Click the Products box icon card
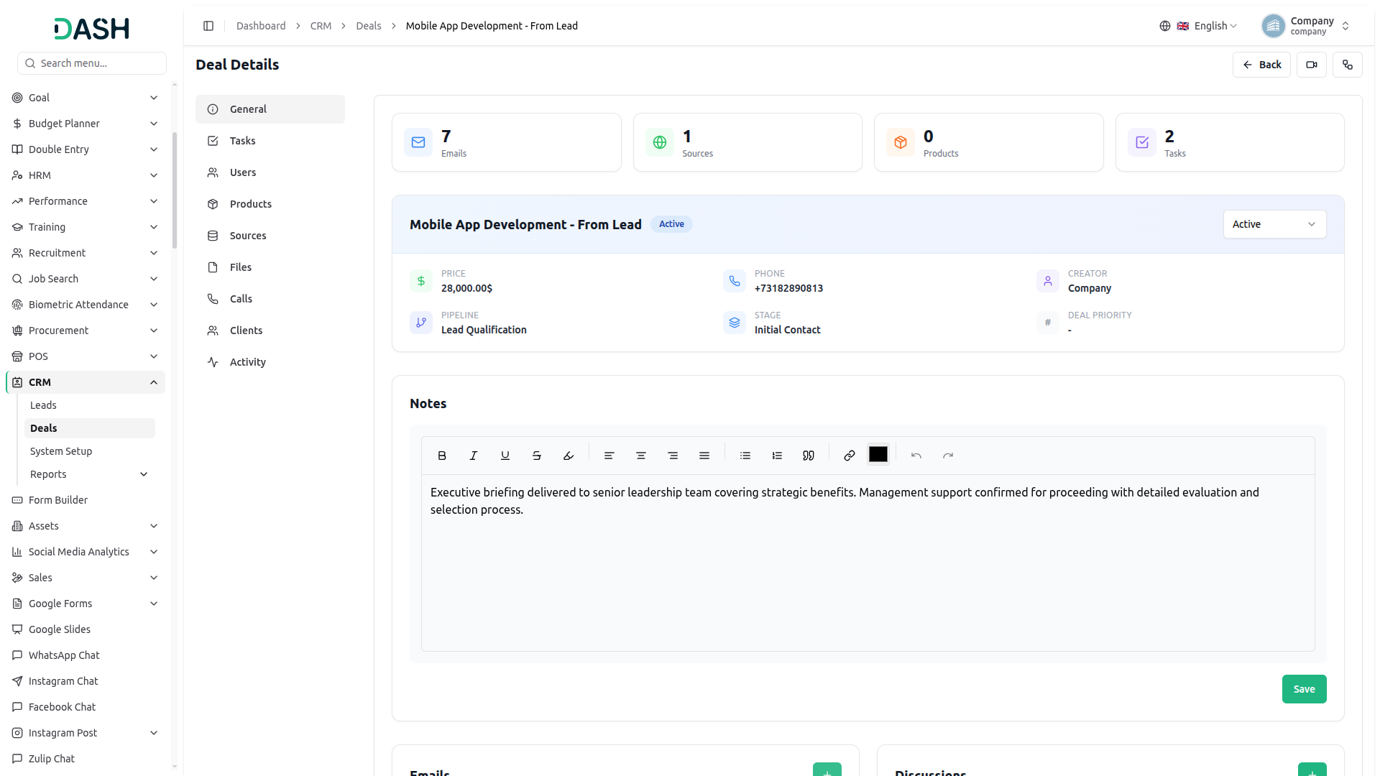Image resolution: width=1380 pixels, height=776 pixels. [901, 142]
